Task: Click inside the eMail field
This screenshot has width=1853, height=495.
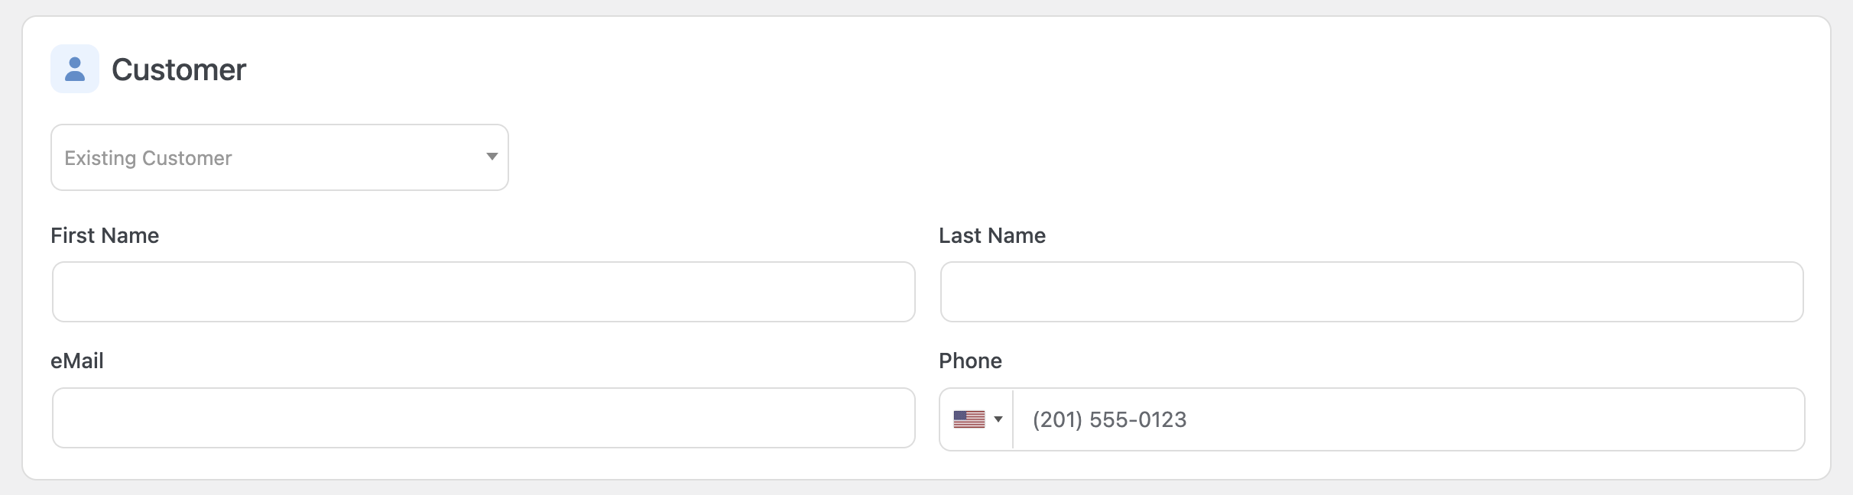Action: 482,418
